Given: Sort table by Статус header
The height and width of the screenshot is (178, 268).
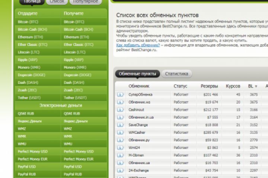Looking at the screenshot, I should tap(180, 86).
